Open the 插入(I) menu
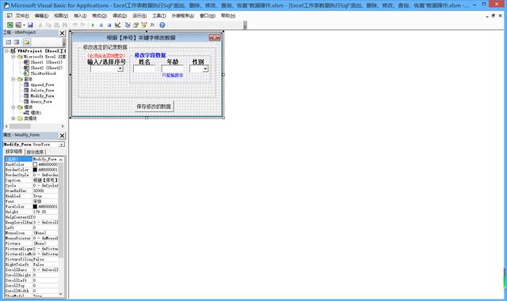507x301 pixels. (80, 16)
